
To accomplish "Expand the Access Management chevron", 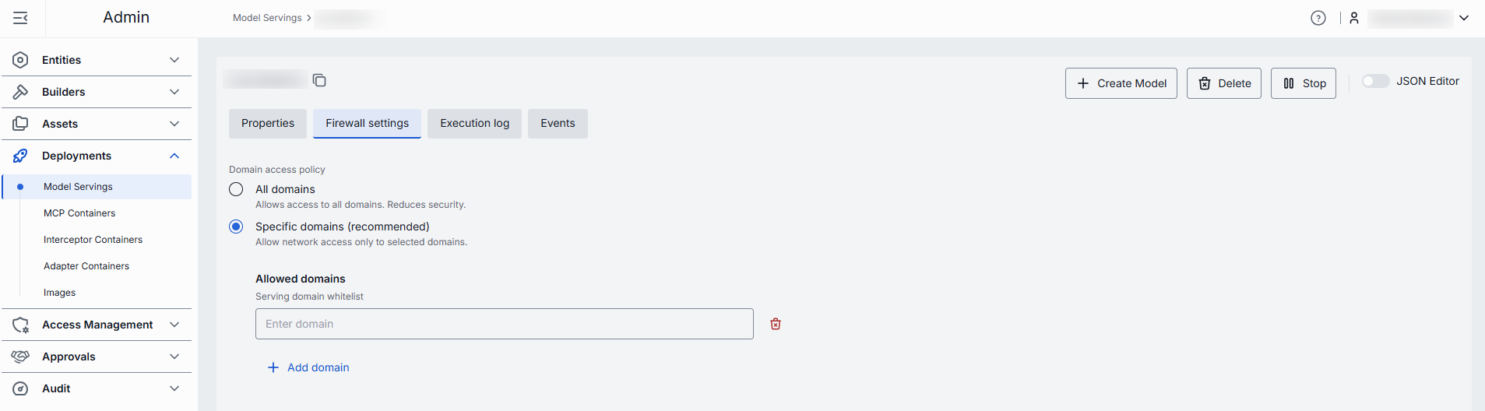I will (174, 325).
